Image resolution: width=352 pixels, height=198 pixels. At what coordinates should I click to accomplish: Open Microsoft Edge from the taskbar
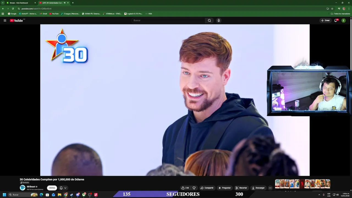point(41,195)
